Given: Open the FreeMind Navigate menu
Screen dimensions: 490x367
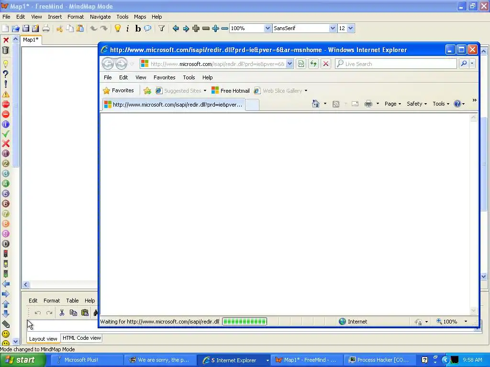Looking at the screenshot, I should 100,17.
